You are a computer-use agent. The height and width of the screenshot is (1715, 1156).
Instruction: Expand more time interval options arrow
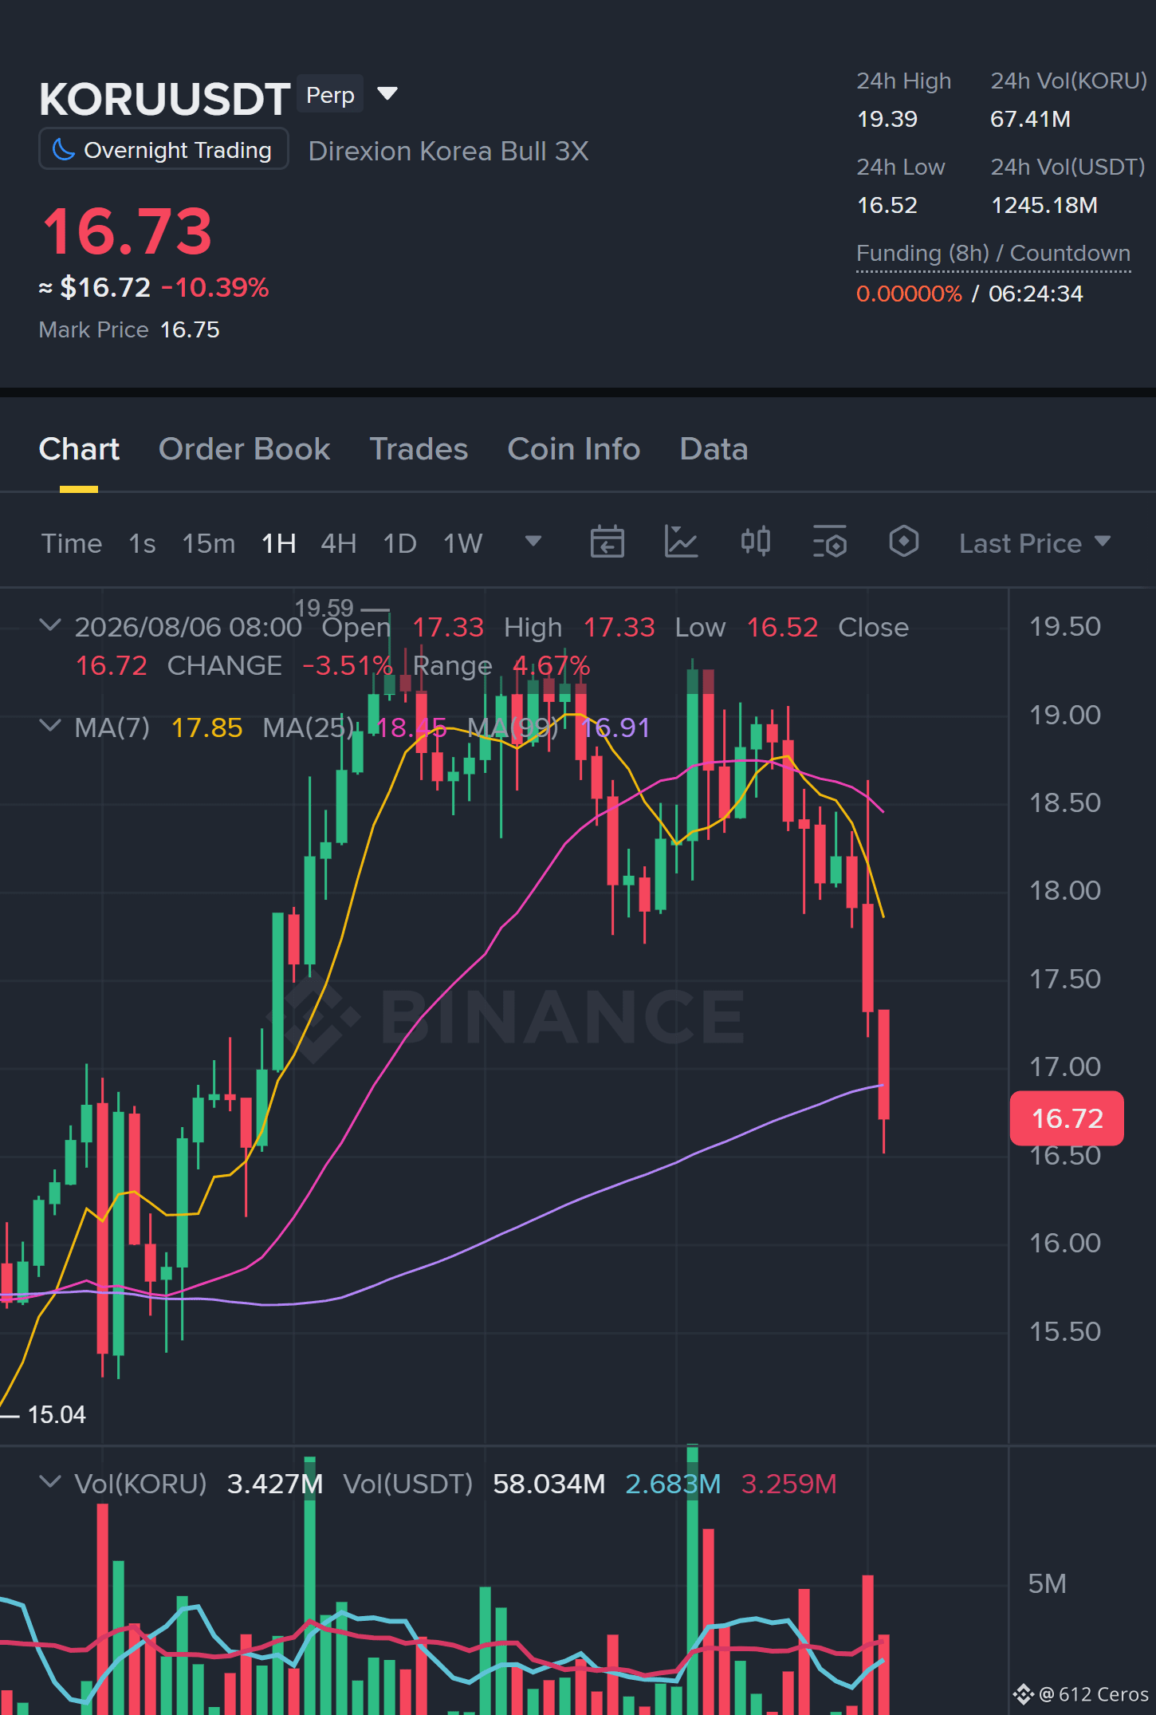[533, 542]
